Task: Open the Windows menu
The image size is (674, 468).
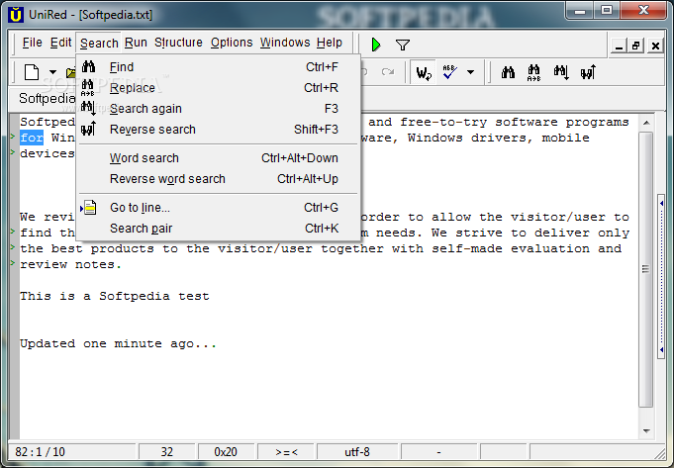Action: [x=285, y=43]
